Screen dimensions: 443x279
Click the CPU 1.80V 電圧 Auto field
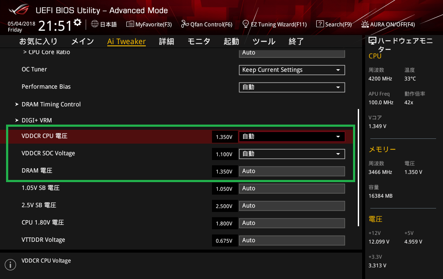click(x=292, y=223)
